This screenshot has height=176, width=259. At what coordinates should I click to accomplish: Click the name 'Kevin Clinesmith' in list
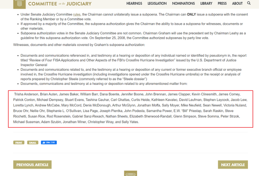pos(204,94)
